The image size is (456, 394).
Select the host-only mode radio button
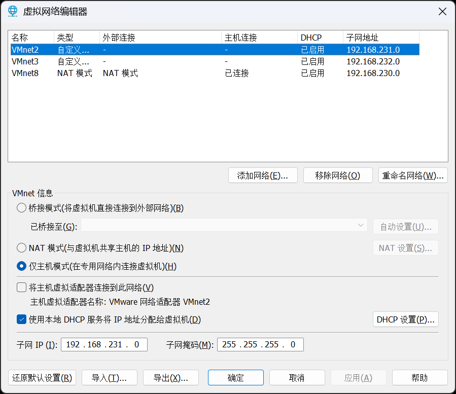21,266
